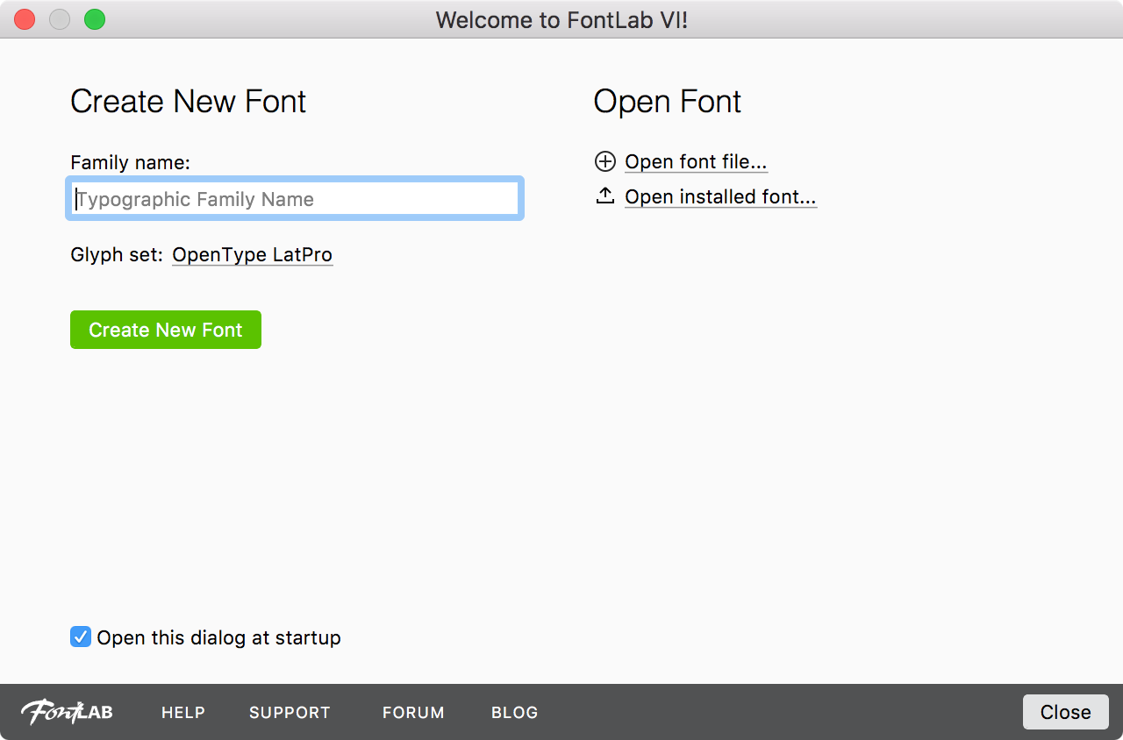Open the OpenType LatPro glyph set dropdown
The image size is (1123, 740).
(253, 255)
